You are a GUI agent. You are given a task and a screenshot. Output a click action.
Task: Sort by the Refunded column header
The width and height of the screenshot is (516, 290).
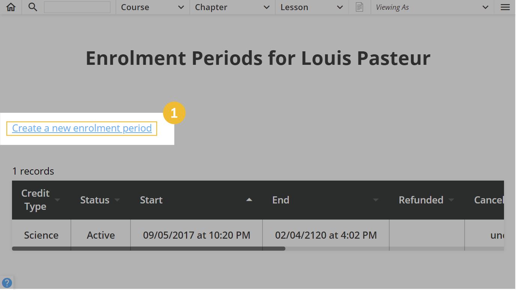[x=421, y=200]
